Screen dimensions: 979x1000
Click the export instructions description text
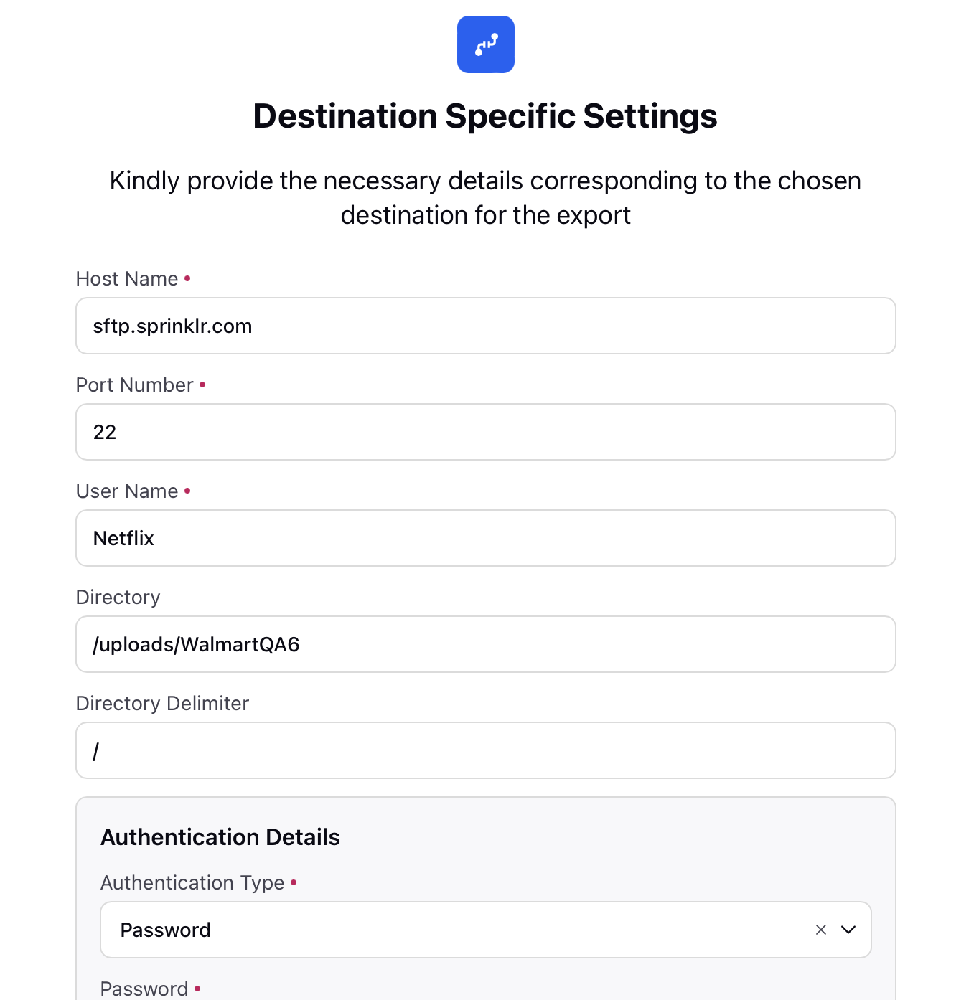pyautogui.click(x=485, y=198)
